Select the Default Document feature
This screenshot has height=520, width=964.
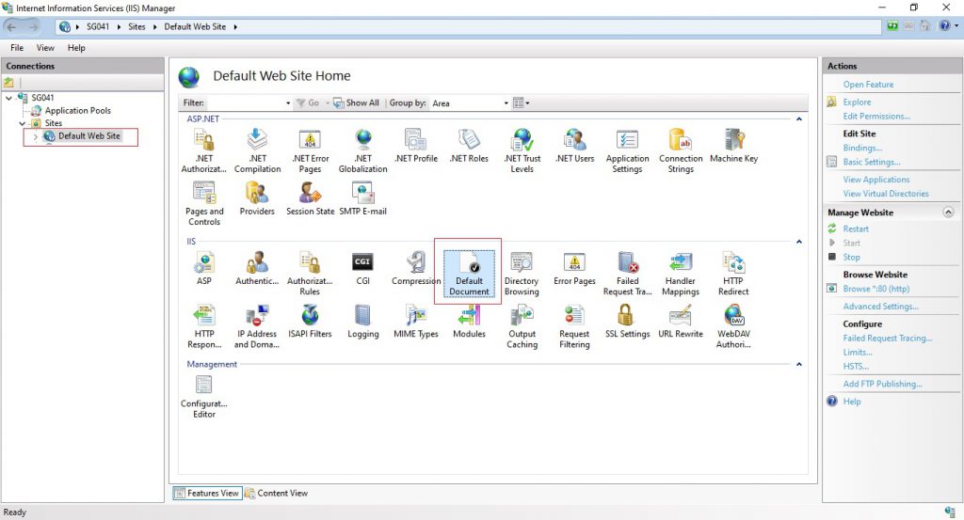pos(469,274)
